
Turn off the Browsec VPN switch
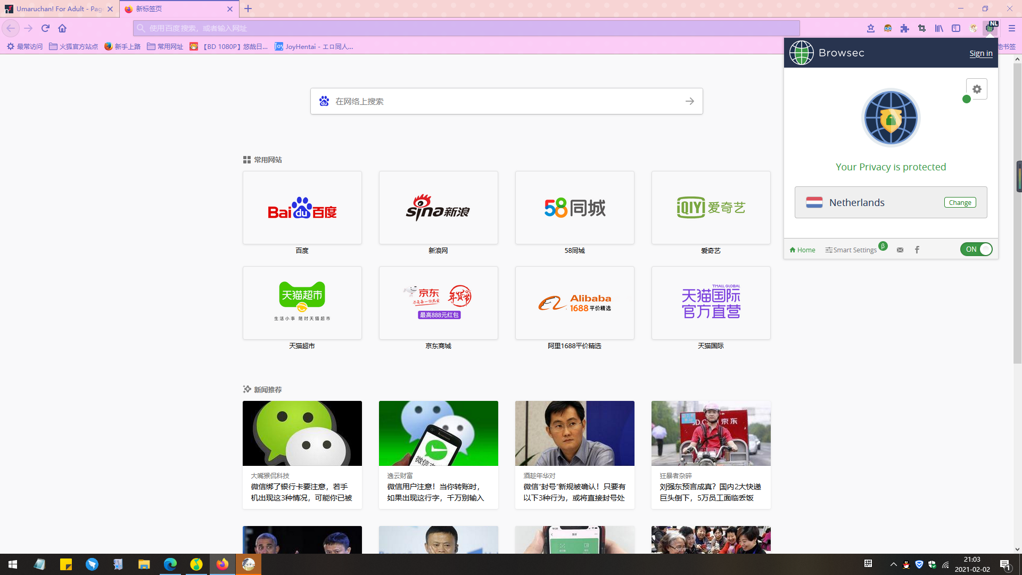point(976,249)
